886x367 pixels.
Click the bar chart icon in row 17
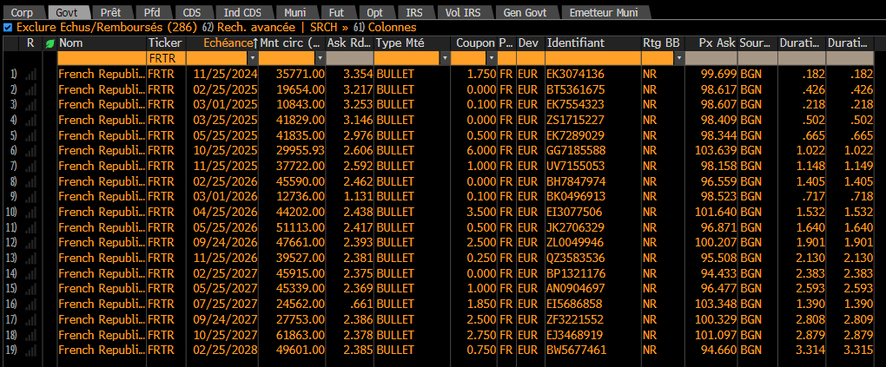click(x=30, y=319)
